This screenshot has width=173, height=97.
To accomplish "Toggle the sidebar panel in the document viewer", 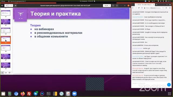I will 2,5.
